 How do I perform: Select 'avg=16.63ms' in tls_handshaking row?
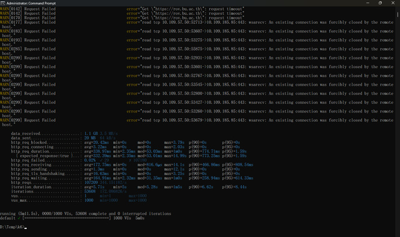click(x=96, y=173)
